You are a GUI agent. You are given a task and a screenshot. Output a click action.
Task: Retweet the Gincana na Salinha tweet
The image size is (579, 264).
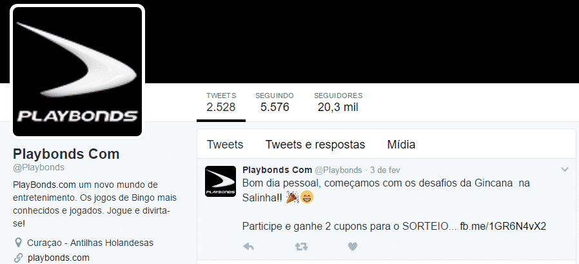[302, 247]
